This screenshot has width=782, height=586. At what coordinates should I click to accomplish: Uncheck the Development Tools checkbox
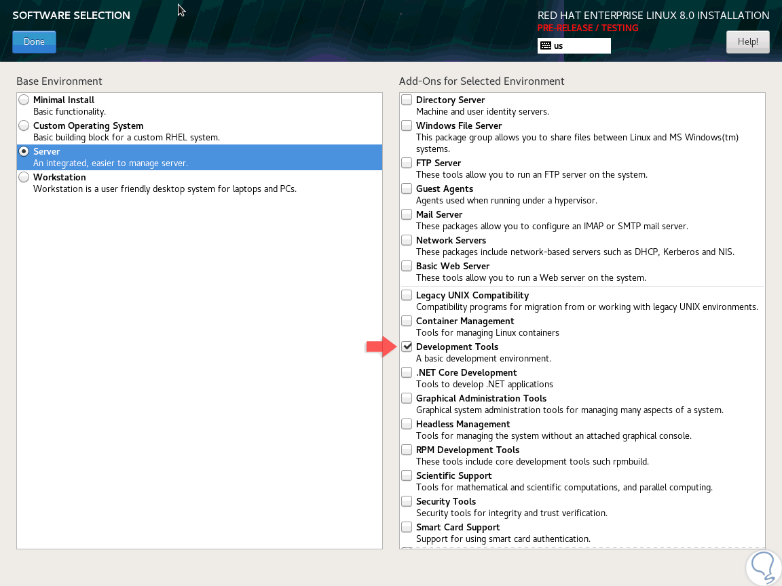[x=407, y=347]
